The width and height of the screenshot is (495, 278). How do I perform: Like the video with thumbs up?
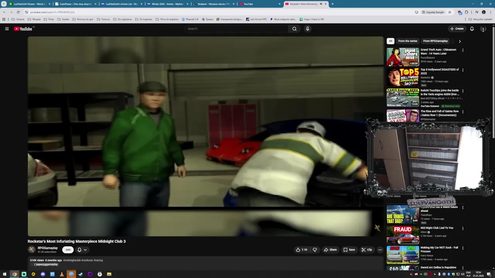(302, 250)
